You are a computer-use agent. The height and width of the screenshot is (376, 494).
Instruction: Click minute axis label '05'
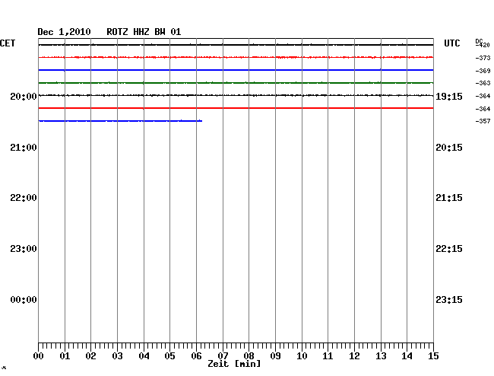click(169, 356)
